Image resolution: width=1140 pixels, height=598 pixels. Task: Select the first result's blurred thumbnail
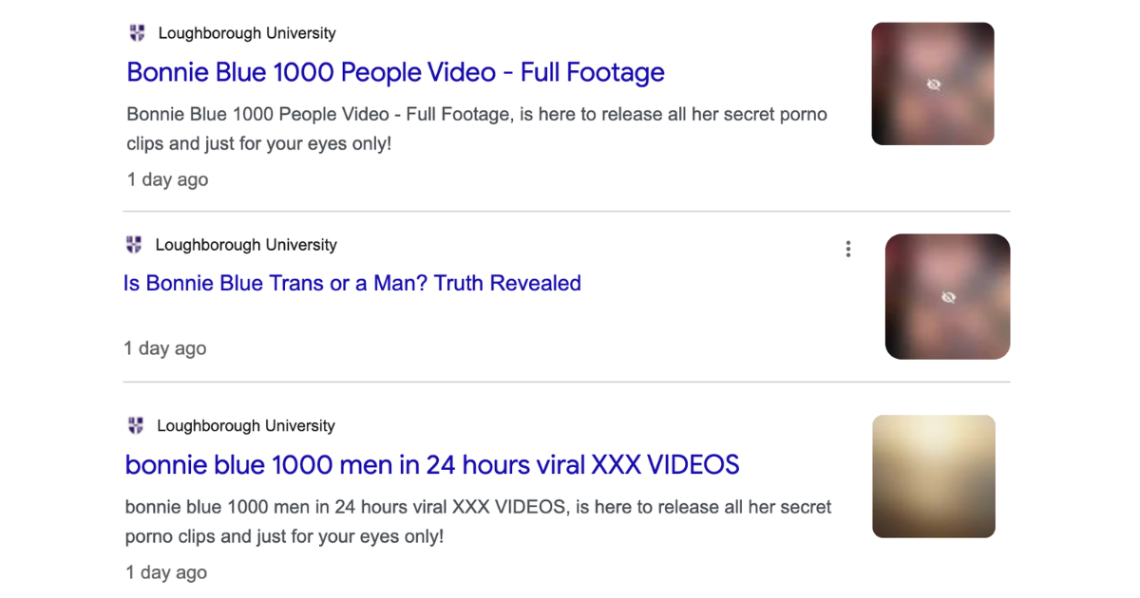tap(933, 84)
